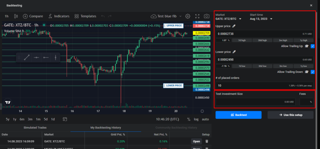This screenshot has width=320, height=149.
Task: Click the chart snapshot camera icon
Action: coord(206,16)
